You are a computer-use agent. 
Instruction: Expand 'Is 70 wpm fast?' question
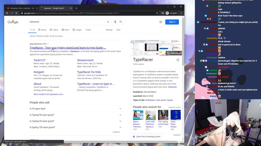pos(75,109)
